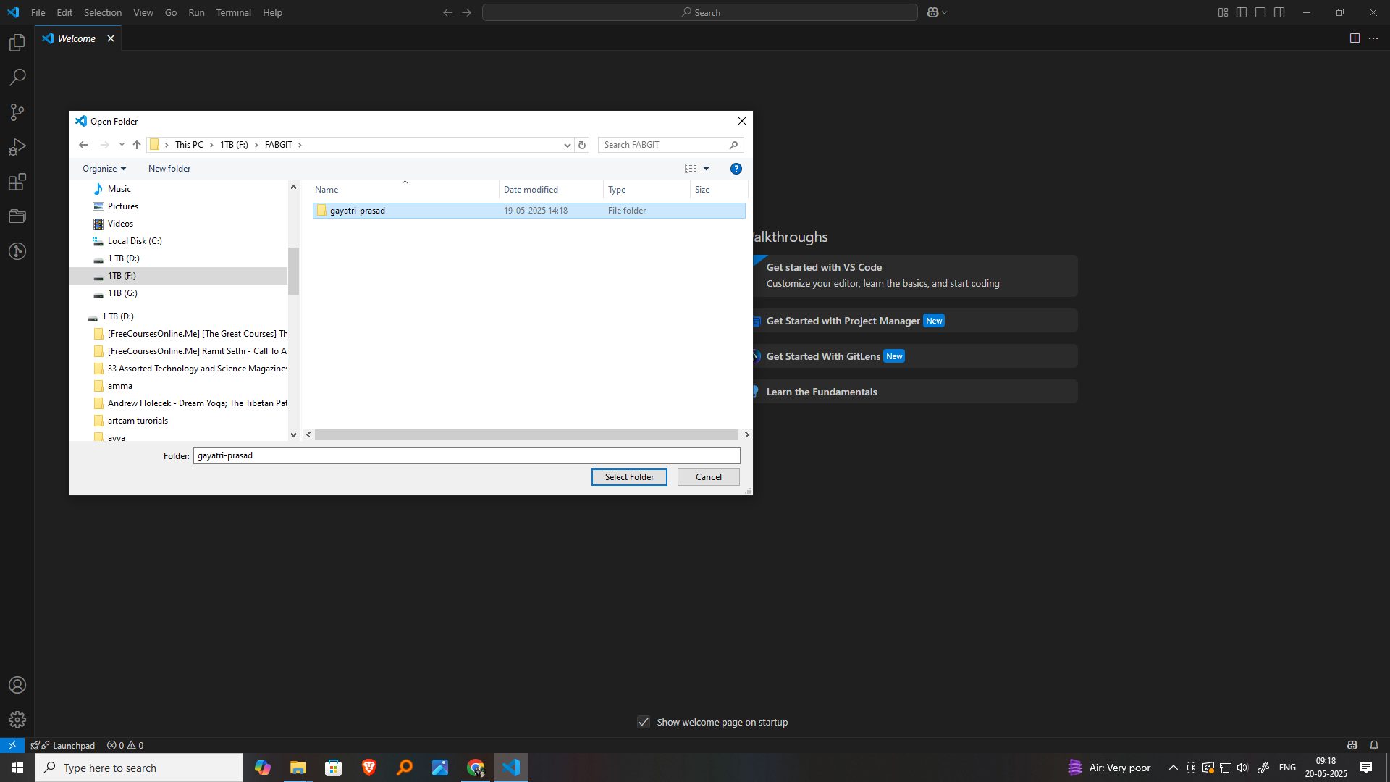Refresh FABGIT folder listing

pyautogui.click(x=581, y=145)
